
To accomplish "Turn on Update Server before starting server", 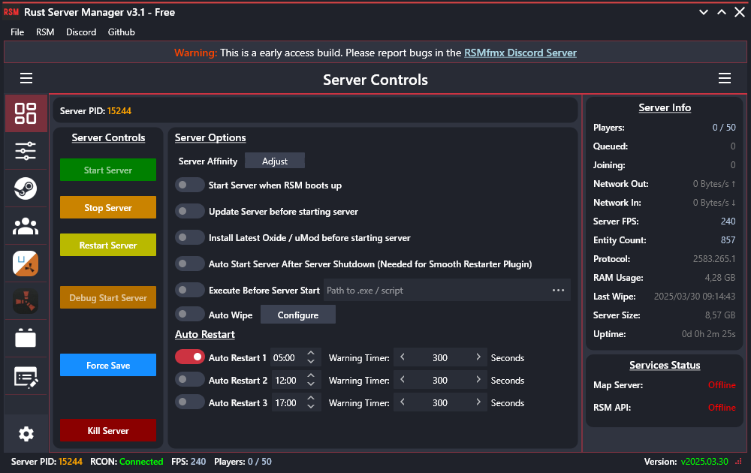I will pyautogui.click(x=190, y=211).
